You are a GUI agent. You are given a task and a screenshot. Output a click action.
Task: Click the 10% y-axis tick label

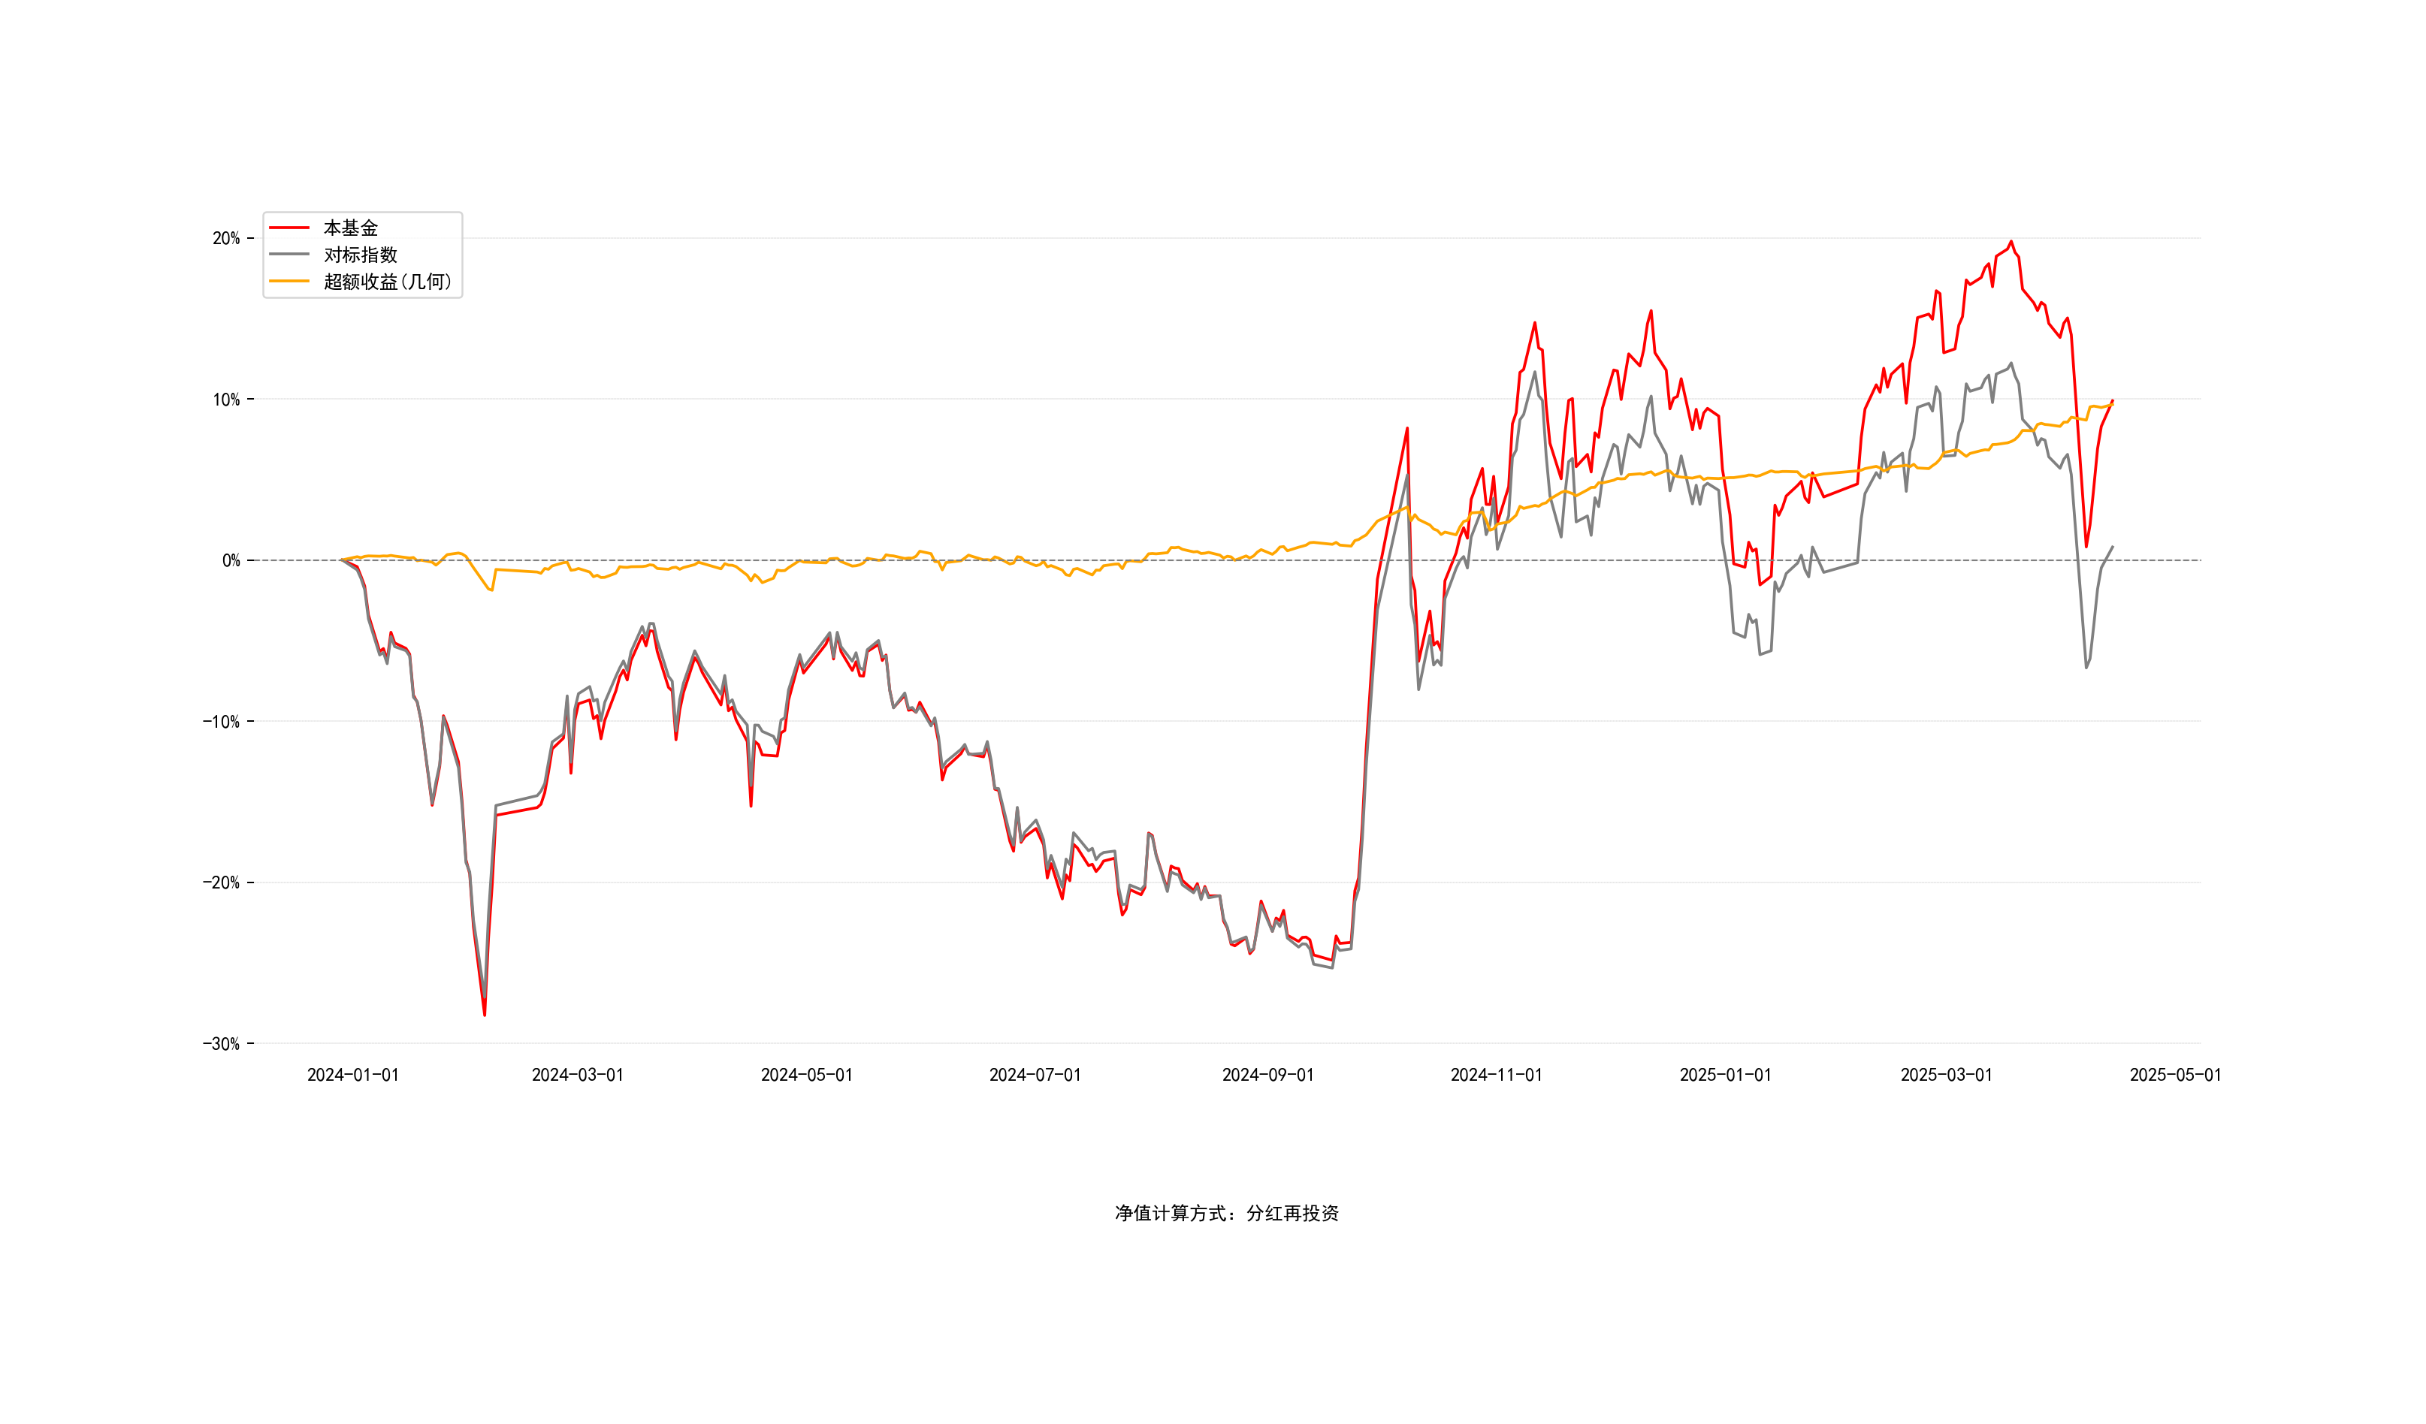pos(226,400)
